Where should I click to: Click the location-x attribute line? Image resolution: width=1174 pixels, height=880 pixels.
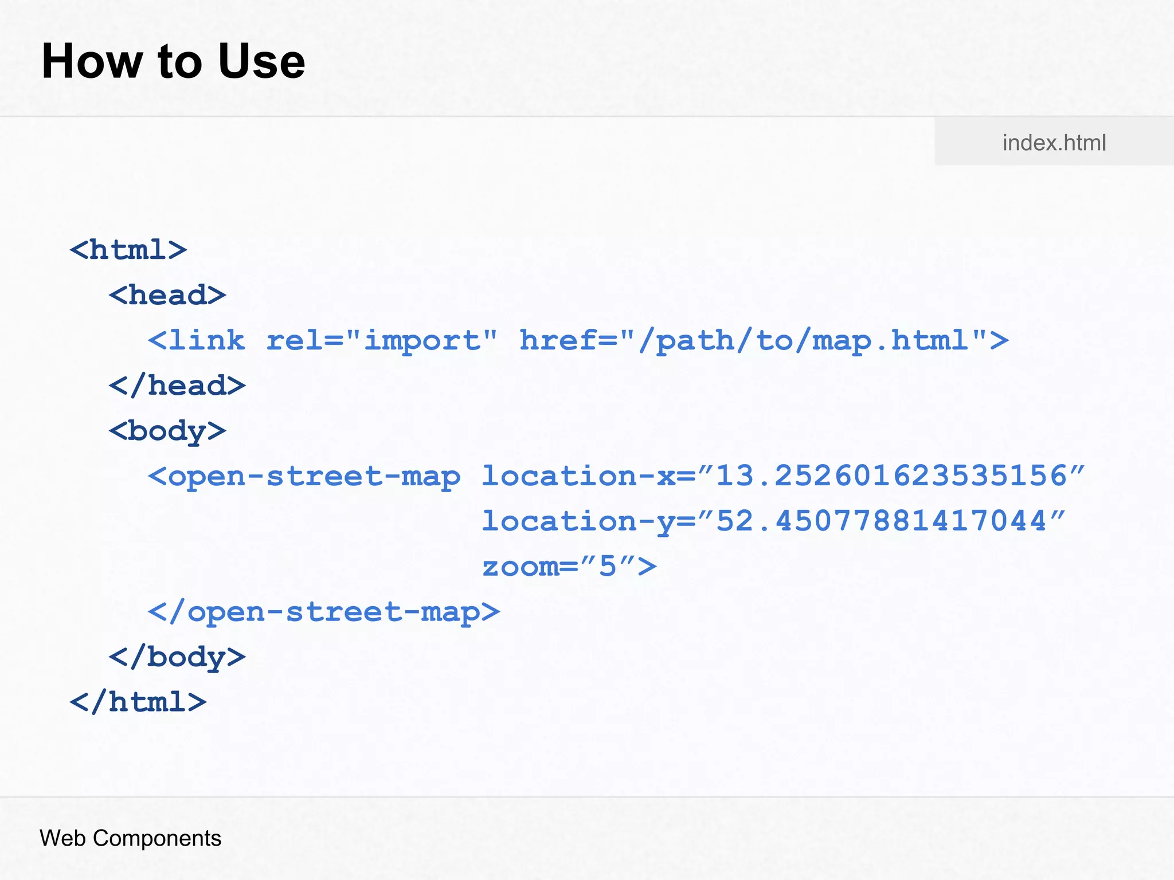(616, 476)
